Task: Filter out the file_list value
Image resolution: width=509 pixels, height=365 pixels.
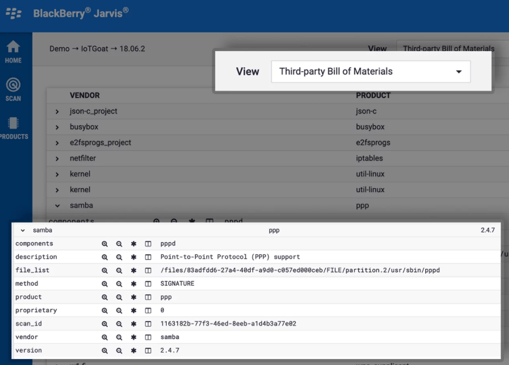Action: click(119, 270)
